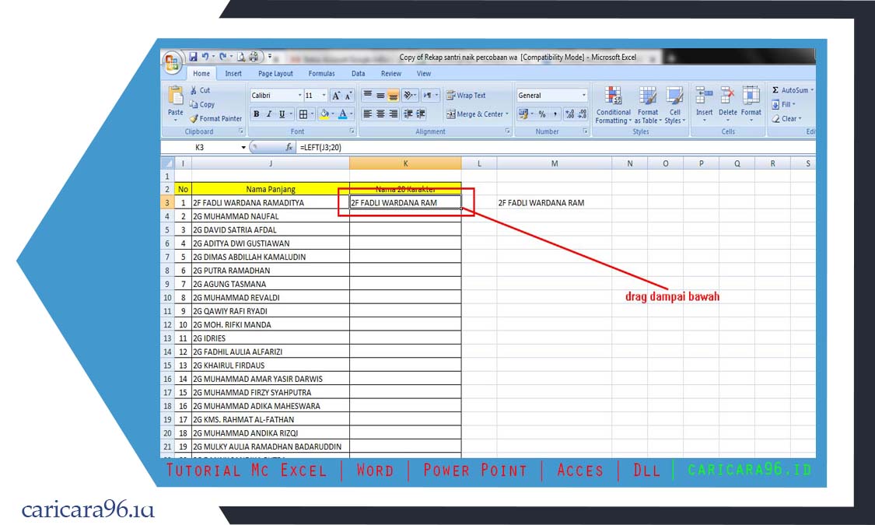Switch to the Insert tab
Viewport: 875px width, 525px height.
(x=233, y=74)
